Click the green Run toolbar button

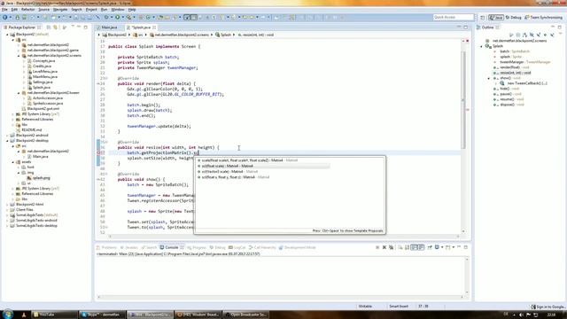click(x=118, y=17)
